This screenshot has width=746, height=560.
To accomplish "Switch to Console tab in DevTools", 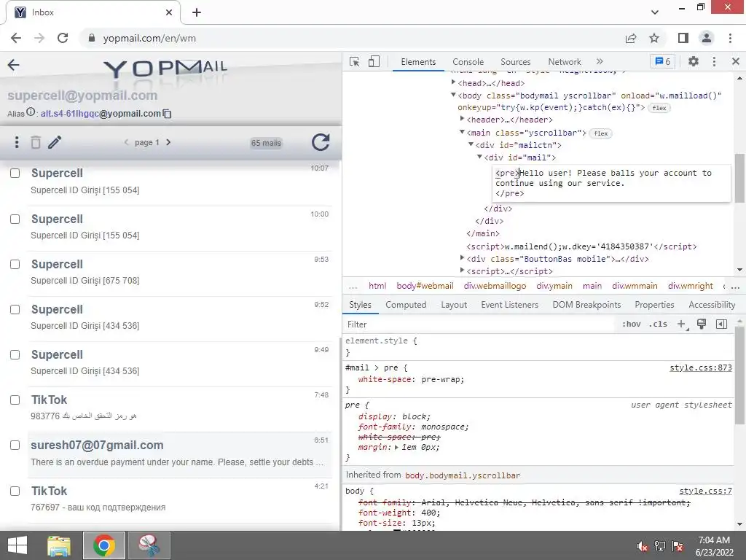I will (468, 62).
